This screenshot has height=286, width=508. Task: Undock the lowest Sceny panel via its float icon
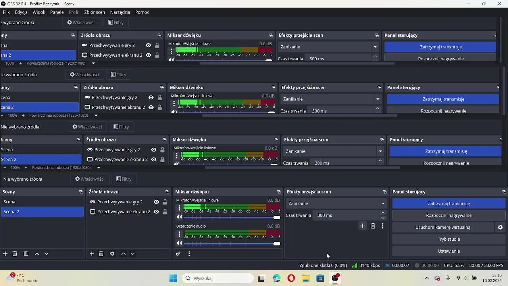coord(81,192)
